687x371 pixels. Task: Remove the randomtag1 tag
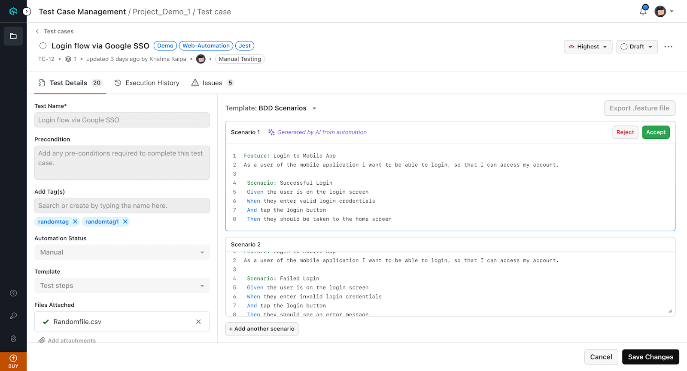pyautogui.click(x=125, y=221)
